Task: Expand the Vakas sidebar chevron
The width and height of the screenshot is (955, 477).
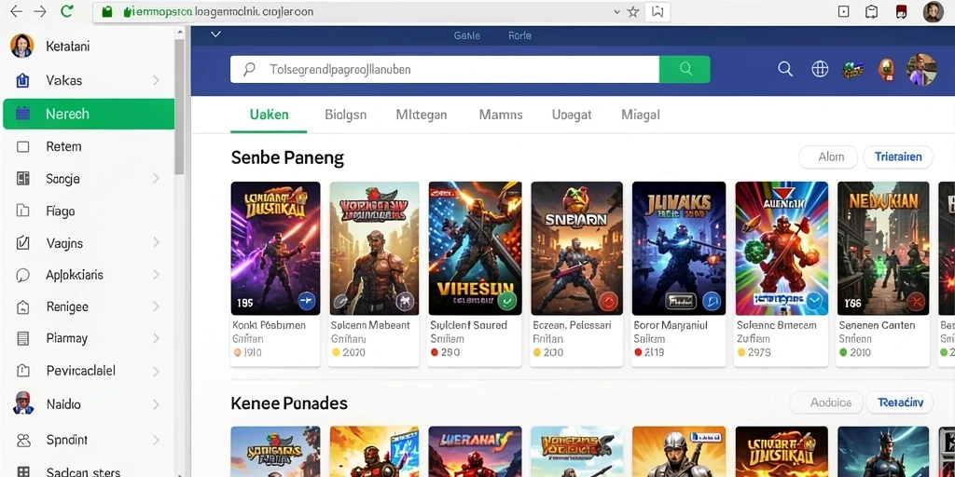Action: [x=156, y=80]
